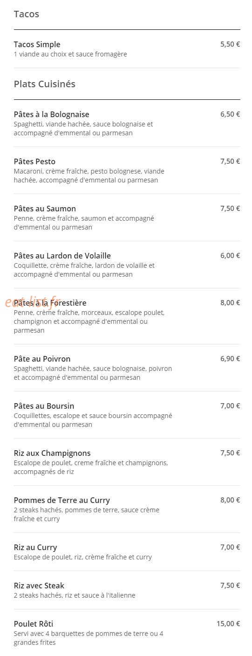Click the Pâtes au Lardon 6,00 € price
Screen dimensions: 252x656
[230, 256]
